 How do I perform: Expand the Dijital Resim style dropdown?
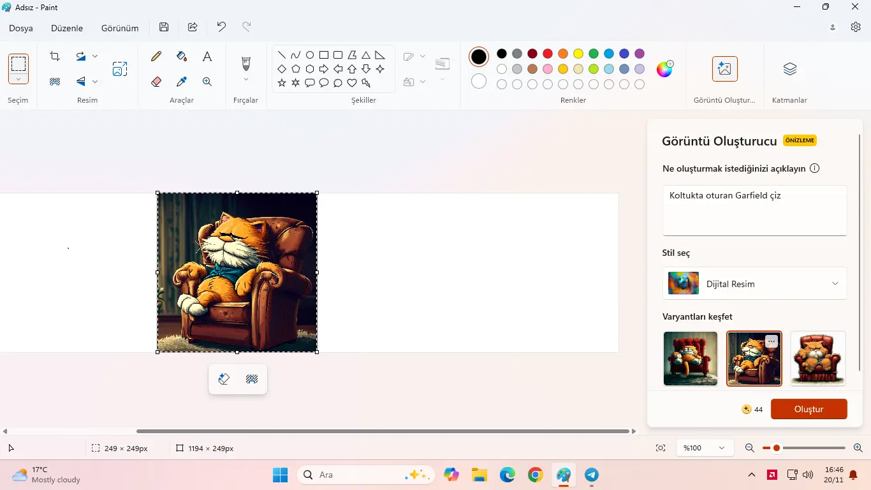tap(755, 283)
